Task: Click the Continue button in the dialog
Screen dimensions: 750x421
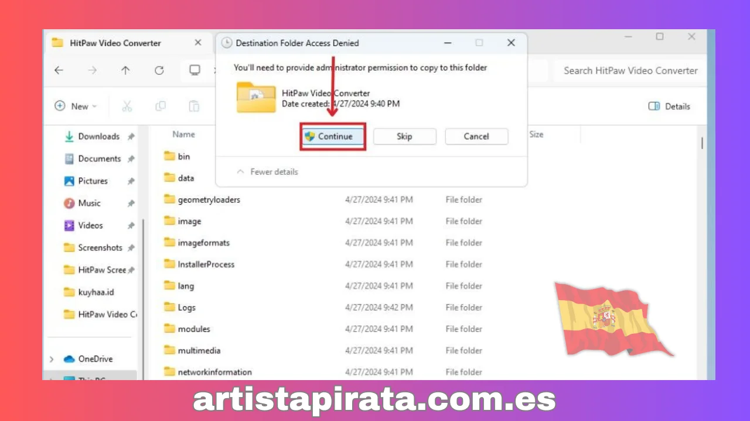Action: click(x=334, y=137)
